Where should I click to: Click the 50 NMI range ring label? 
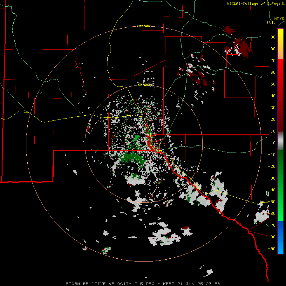tap(144, 85)
